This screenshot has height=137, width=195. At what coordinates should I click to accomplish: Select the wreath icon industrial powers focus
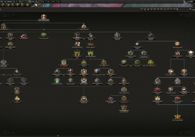pyautogui.click(x=110, y=72)
